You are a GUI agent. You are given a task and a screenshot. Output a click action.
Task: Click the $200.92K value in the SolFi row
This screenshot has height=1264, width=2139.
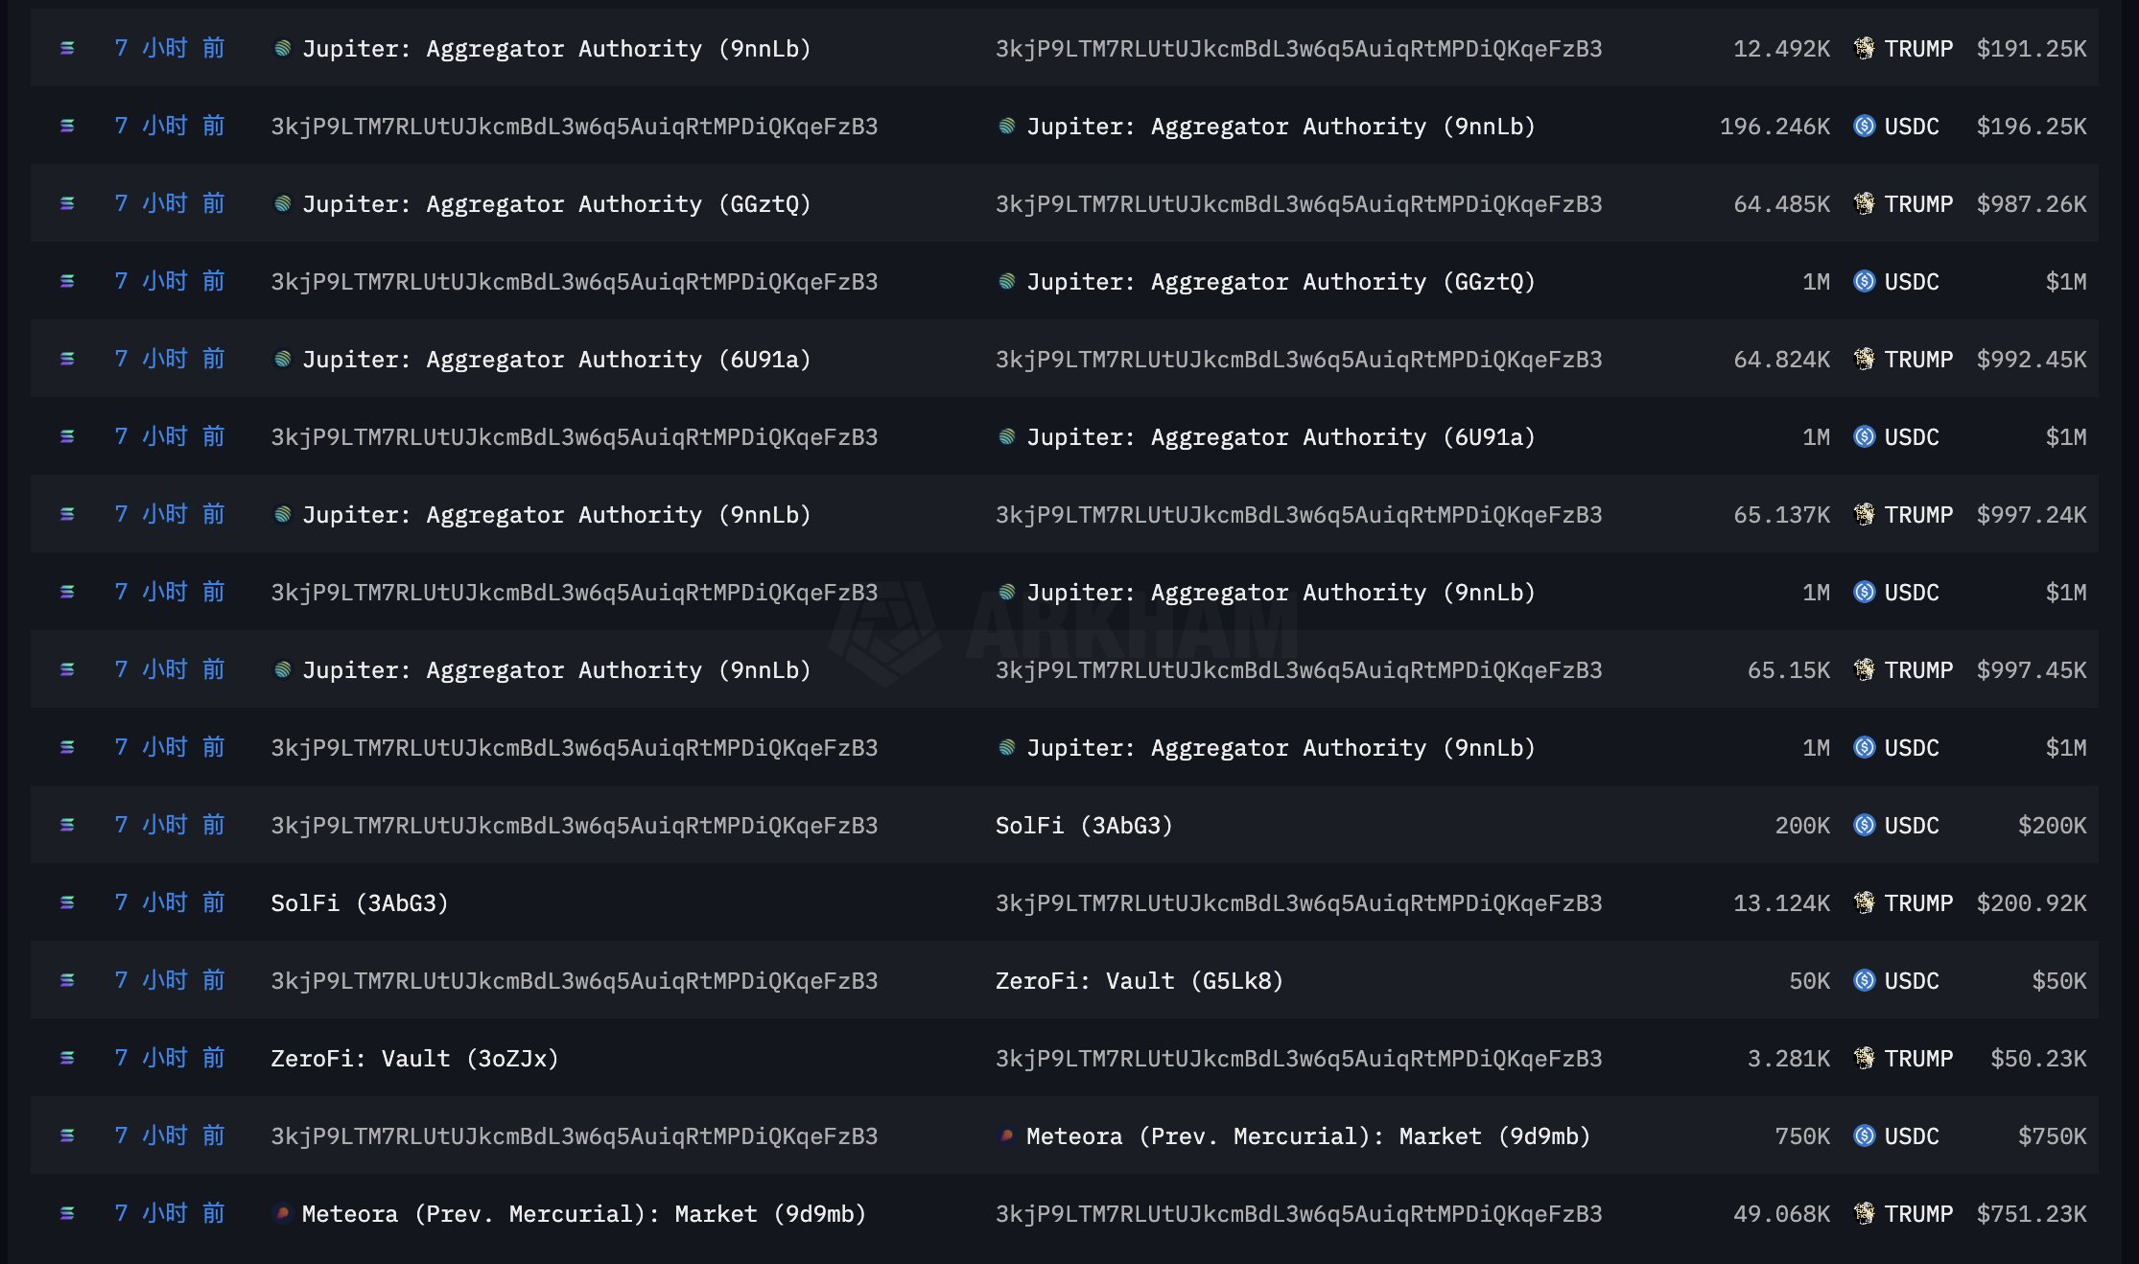click(x=2031, y=902)
